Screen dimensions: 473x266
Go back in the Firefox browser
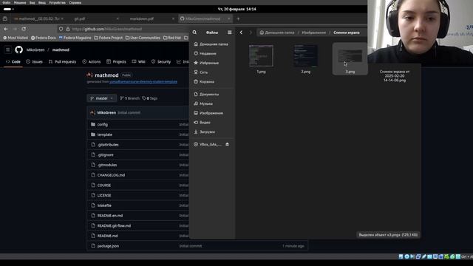6,29
